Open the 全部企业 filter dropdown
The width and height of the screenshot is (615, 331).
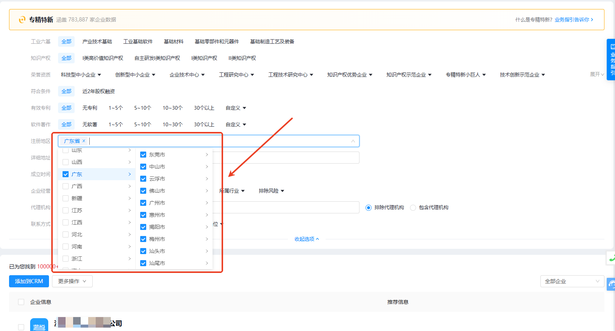[572, 281]
